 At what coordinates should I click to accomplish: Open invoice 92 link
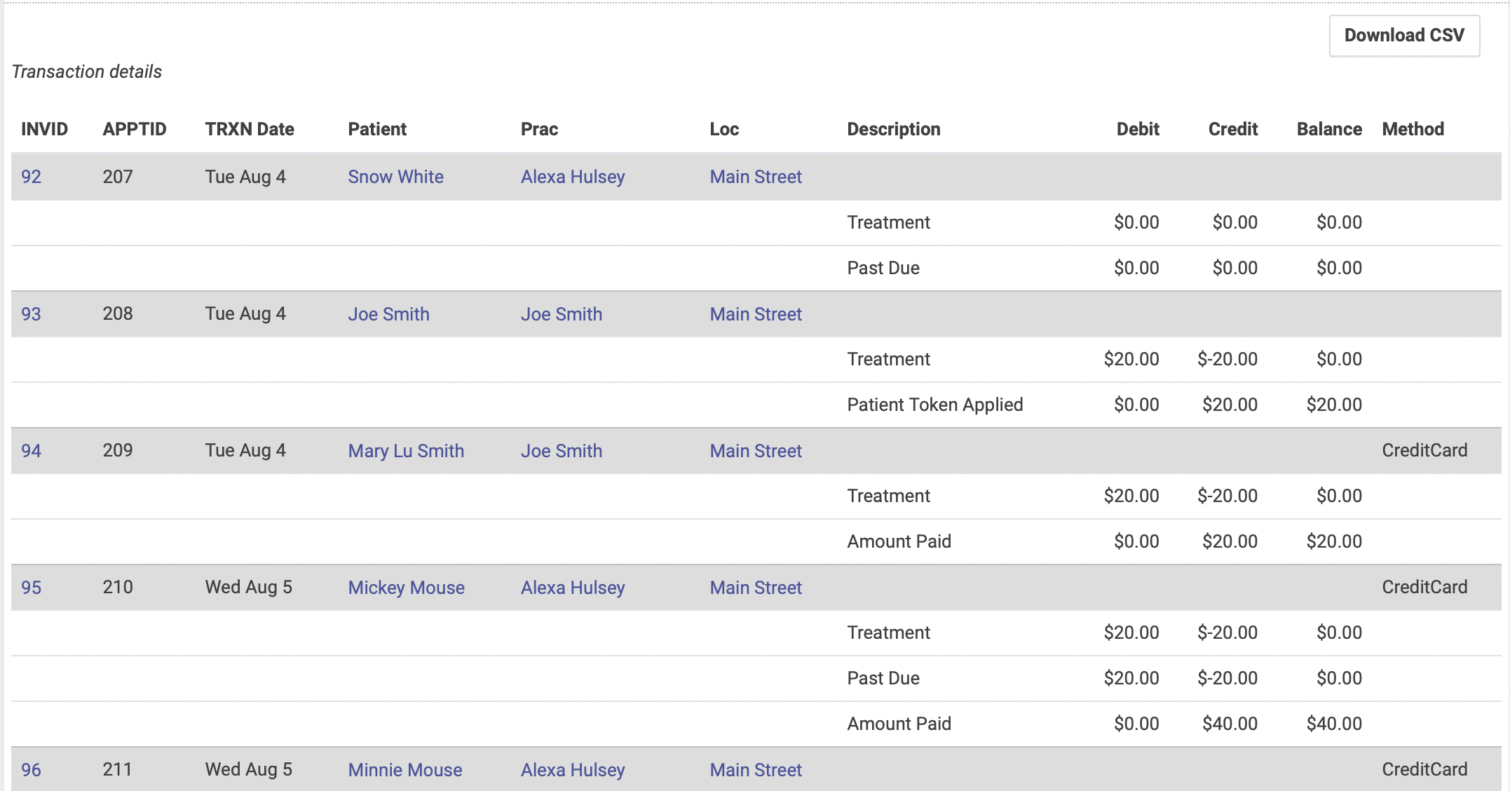(x=31, y=177)
